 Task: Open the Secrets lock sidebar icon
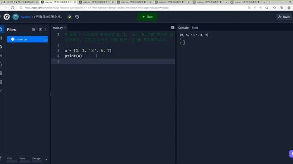(x=1, y=64)
